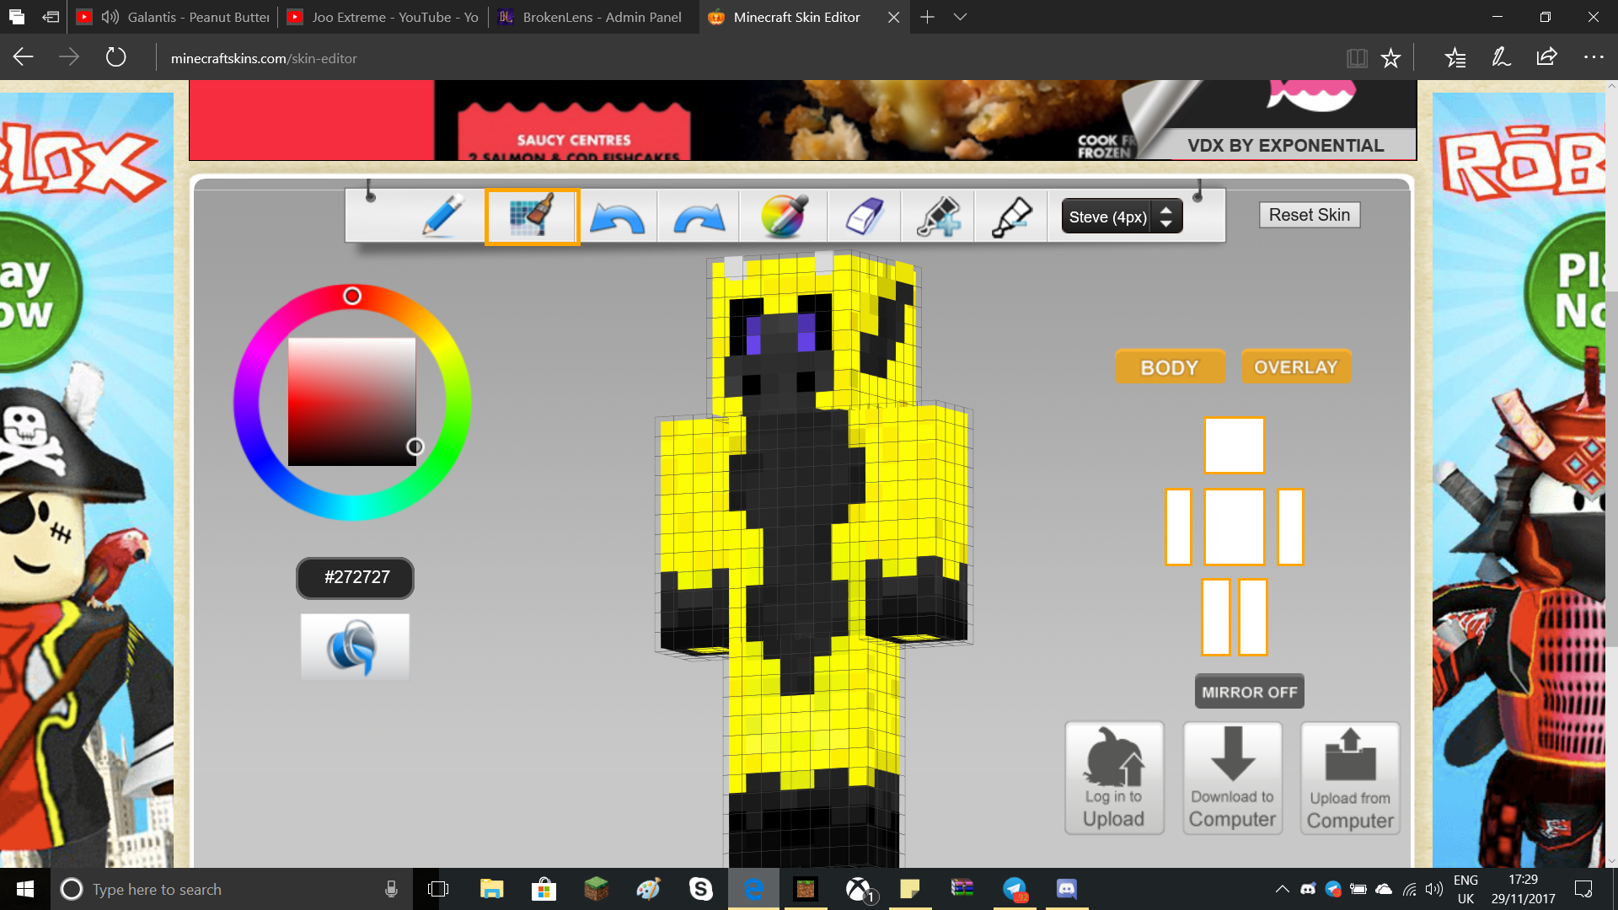Click the Reset Skin button
The height and width of the screenshot is (910, 1618).
(x=1310, y=215)
